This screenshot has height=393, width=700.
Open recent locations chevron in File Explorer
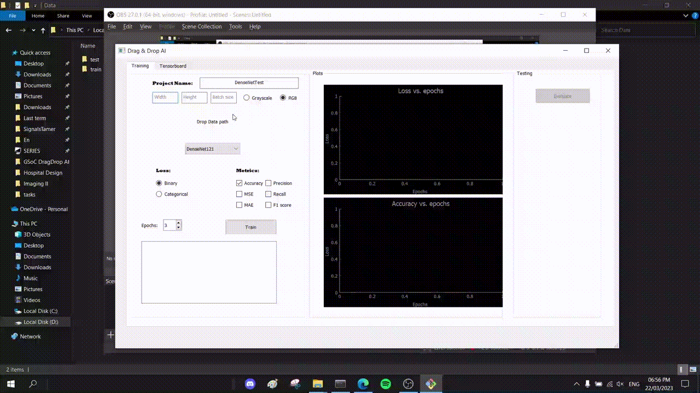pos(33,30)
